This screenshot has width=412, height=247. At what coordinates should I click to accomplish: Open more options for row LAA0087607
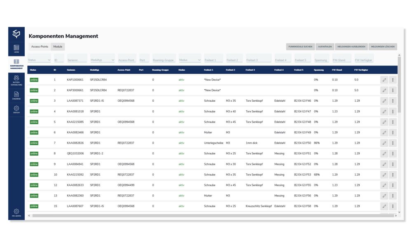[x=393, y=206]
